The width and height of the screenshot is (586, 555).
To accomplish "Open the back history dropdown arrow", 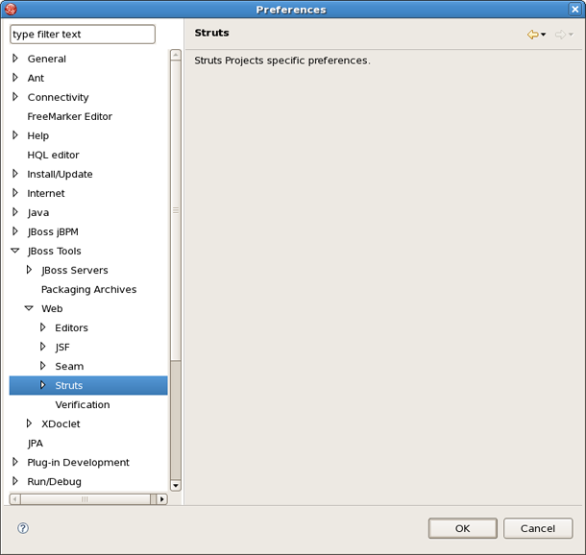I will click(x=544, y=35).
